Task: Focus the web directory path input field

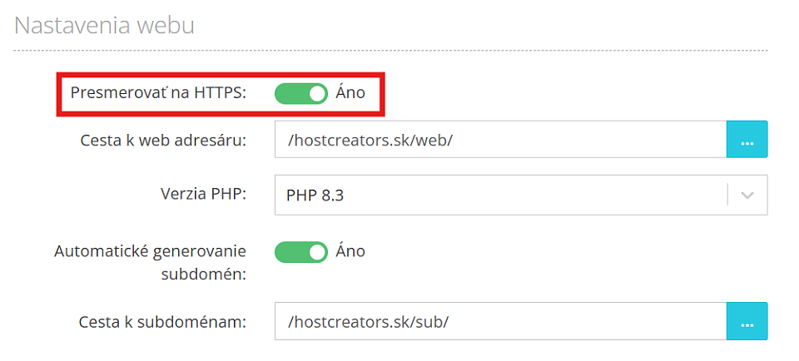Action: [x=500, y=139]
